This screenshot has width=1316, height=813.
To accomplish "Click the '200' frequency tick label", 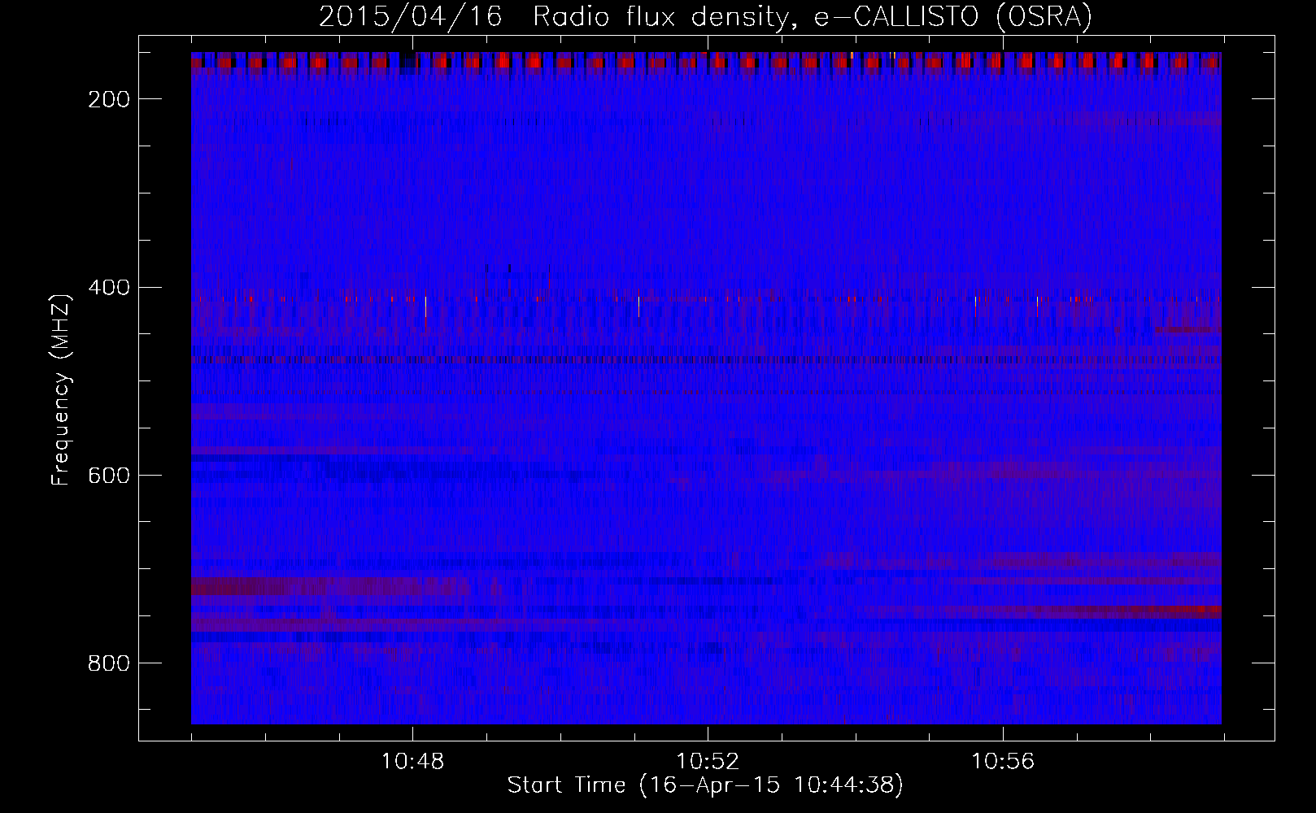I will [109, 99].
